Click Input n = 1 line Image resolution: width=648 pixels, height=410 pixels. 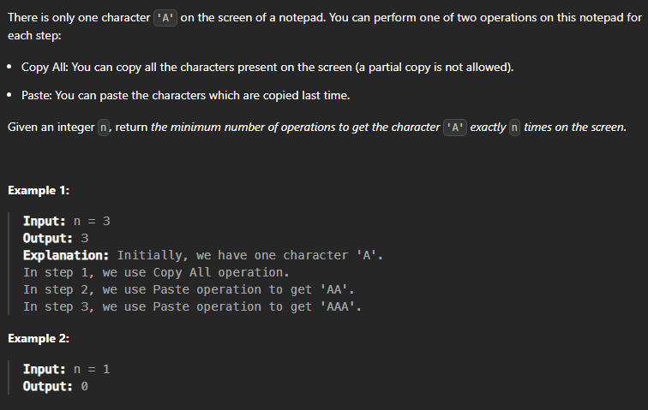67,369
